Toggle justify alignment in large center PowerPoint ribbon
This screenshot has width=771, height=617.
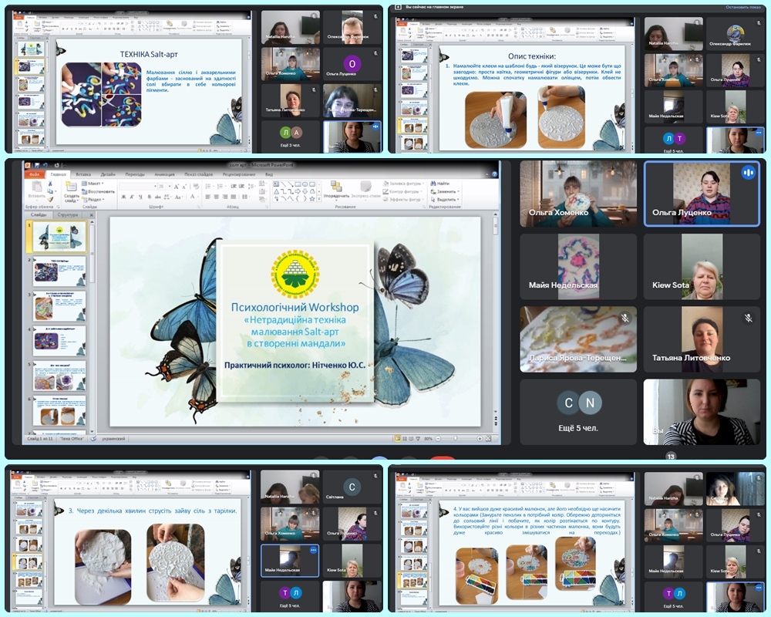pyautogui.click(x=233, y=197)
